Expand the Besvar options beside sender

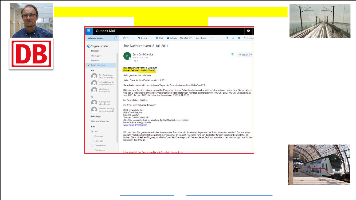click(251, 55)
